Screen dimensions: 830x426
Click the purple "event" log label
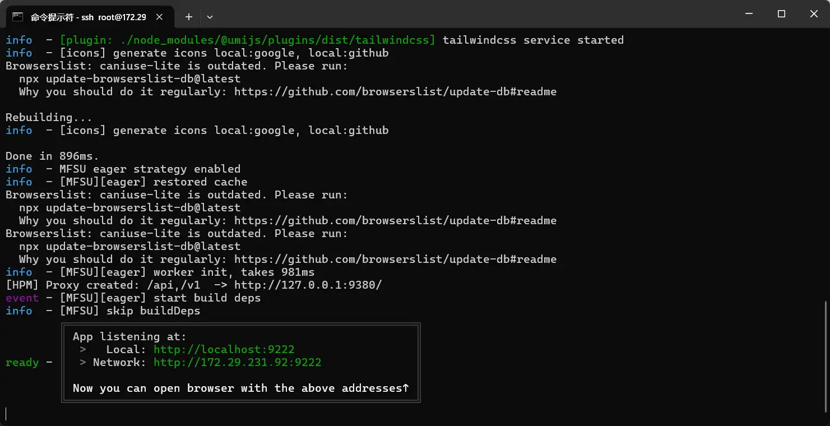[22, 298]
